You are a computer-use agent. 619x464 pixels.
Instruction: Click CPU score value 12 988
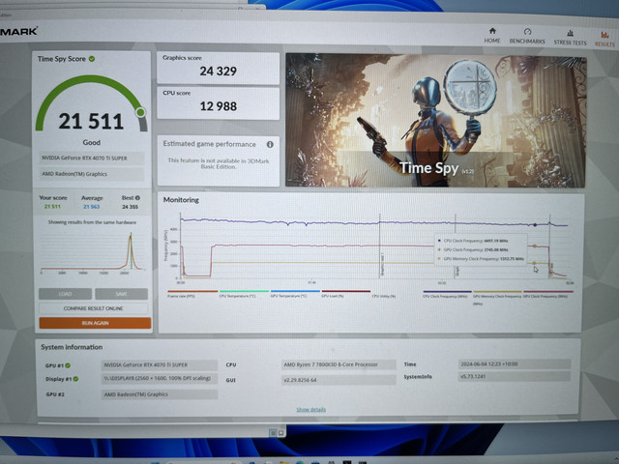coord(219,106)
